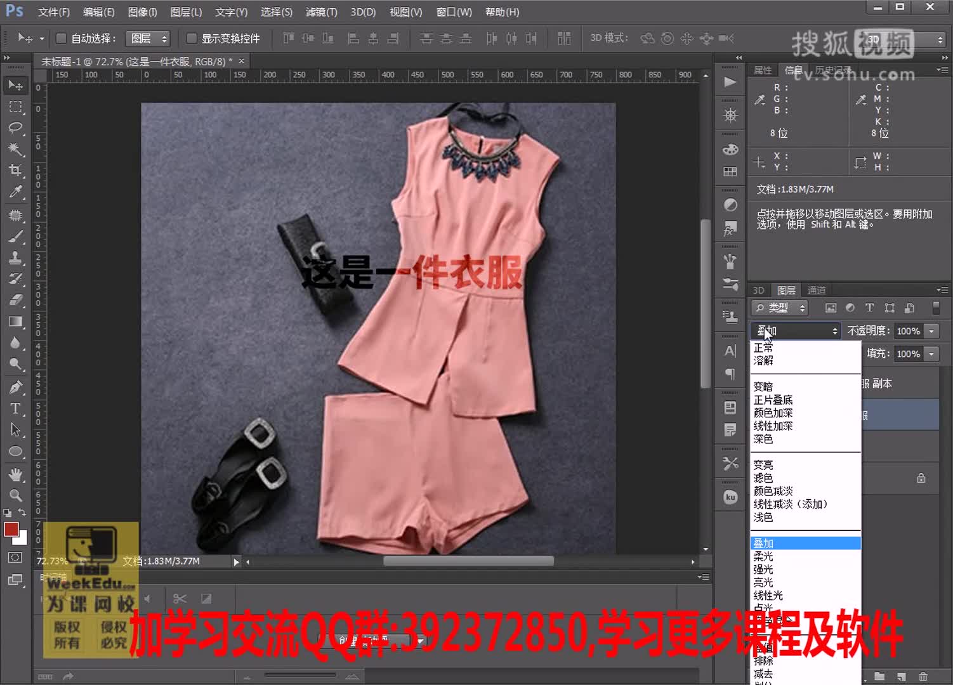Select the Brush tool
This screenshot has width=953, height=685.
(16, 237)
